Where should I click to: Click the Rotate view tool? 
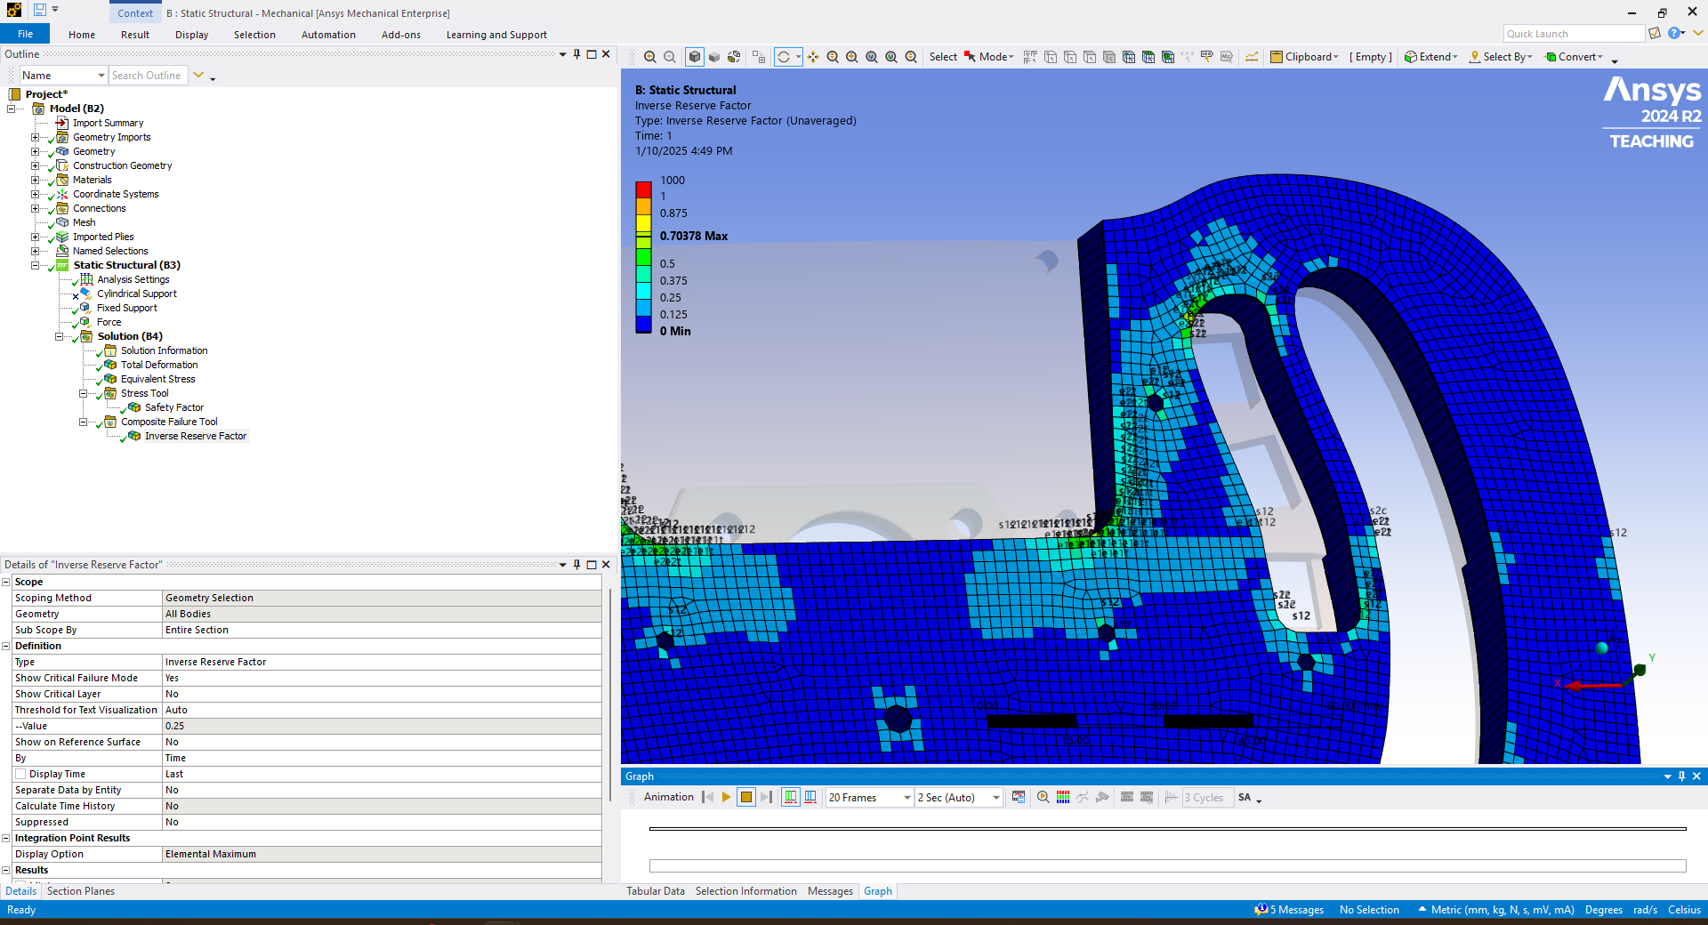pos(784,57)
